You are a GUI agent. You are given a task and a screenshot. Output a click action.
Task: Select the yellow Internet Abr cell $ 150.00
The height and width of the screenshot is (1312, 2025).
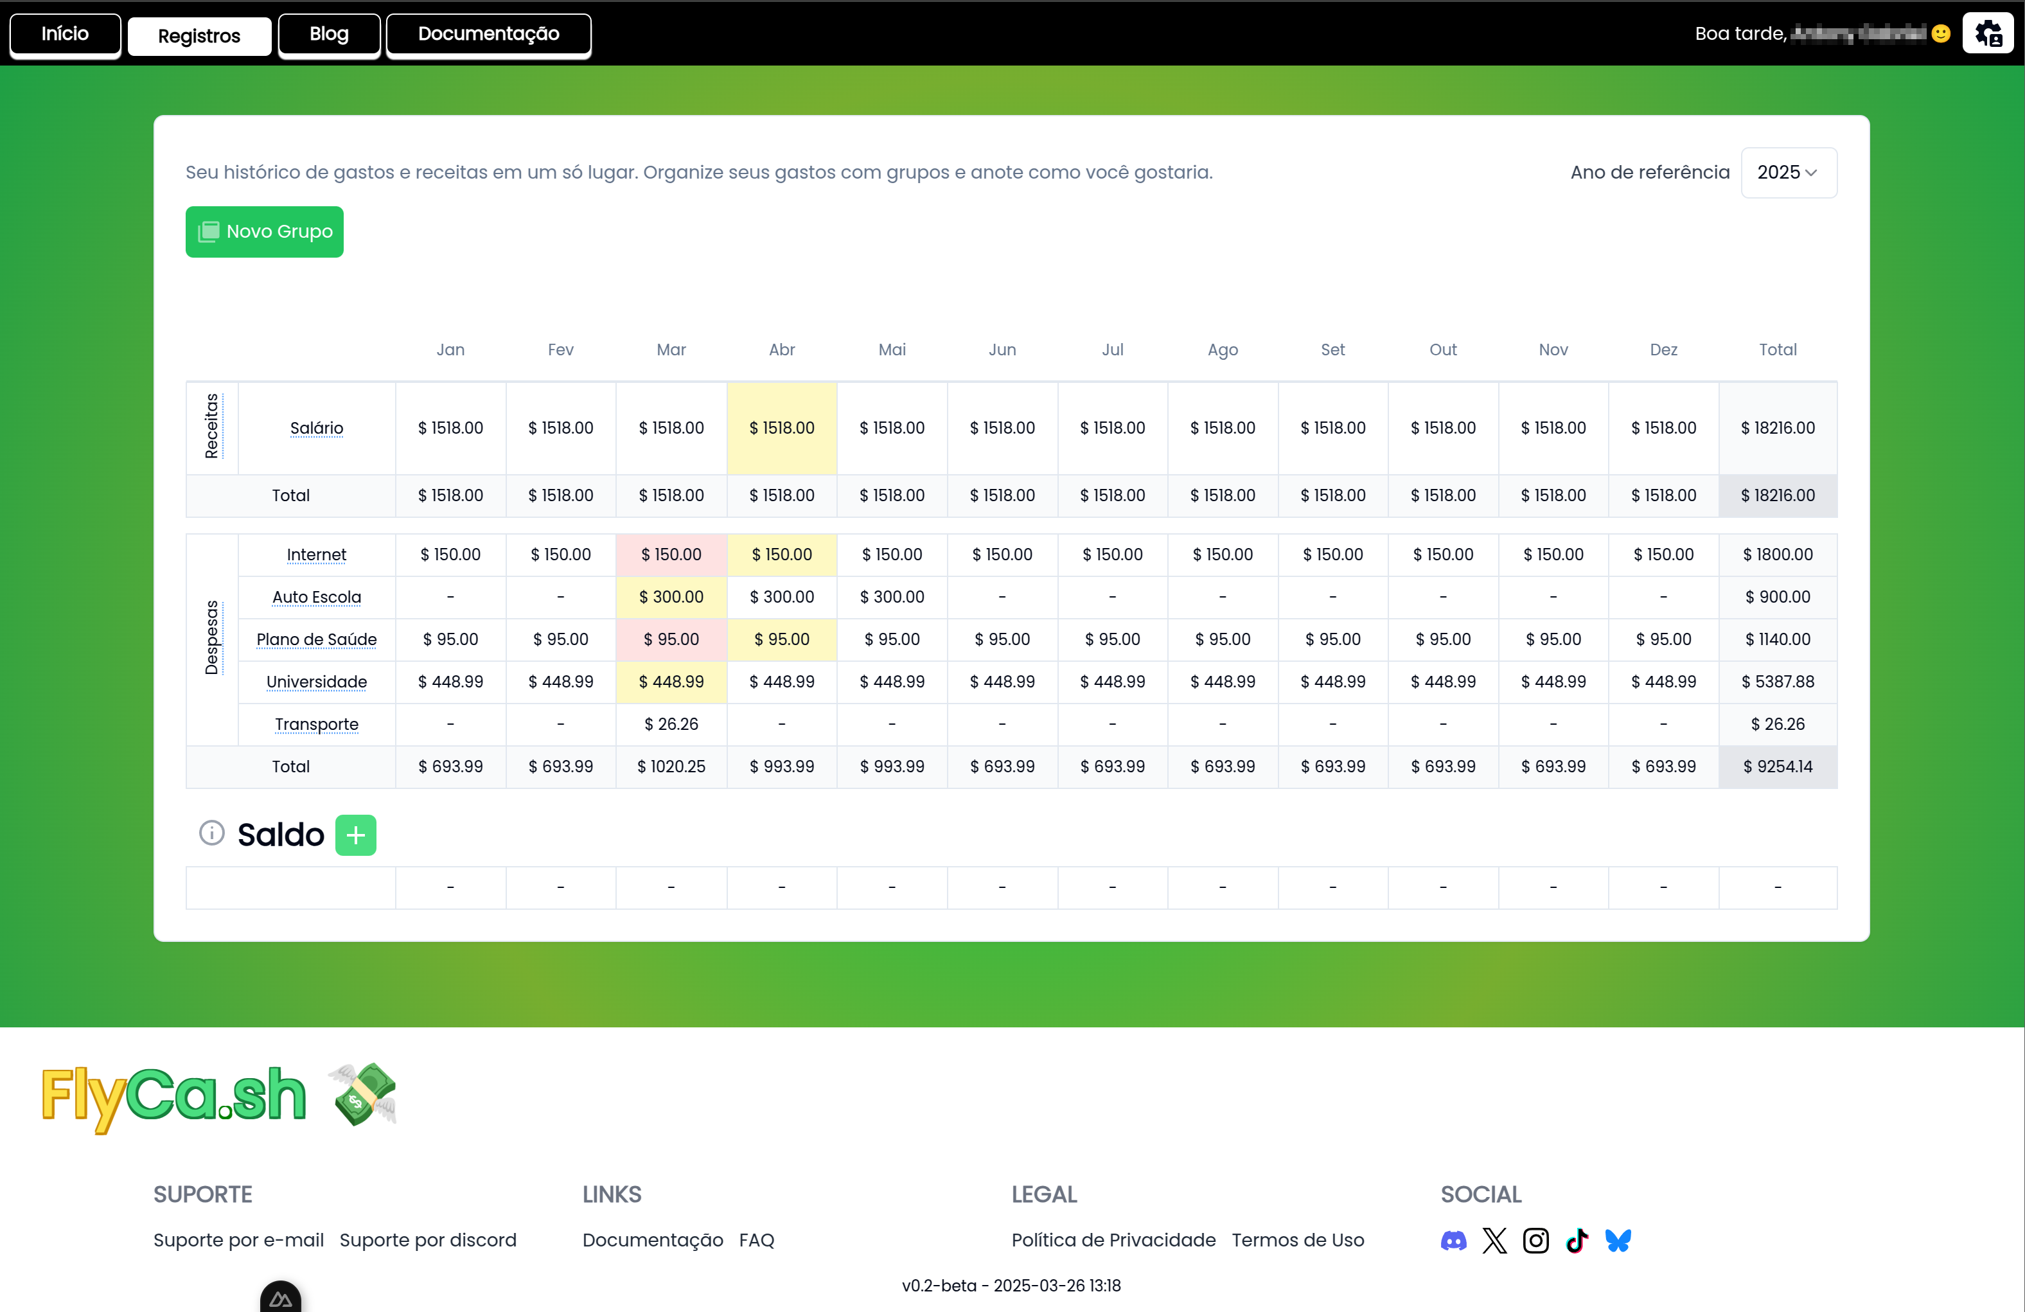coord(782,554)
